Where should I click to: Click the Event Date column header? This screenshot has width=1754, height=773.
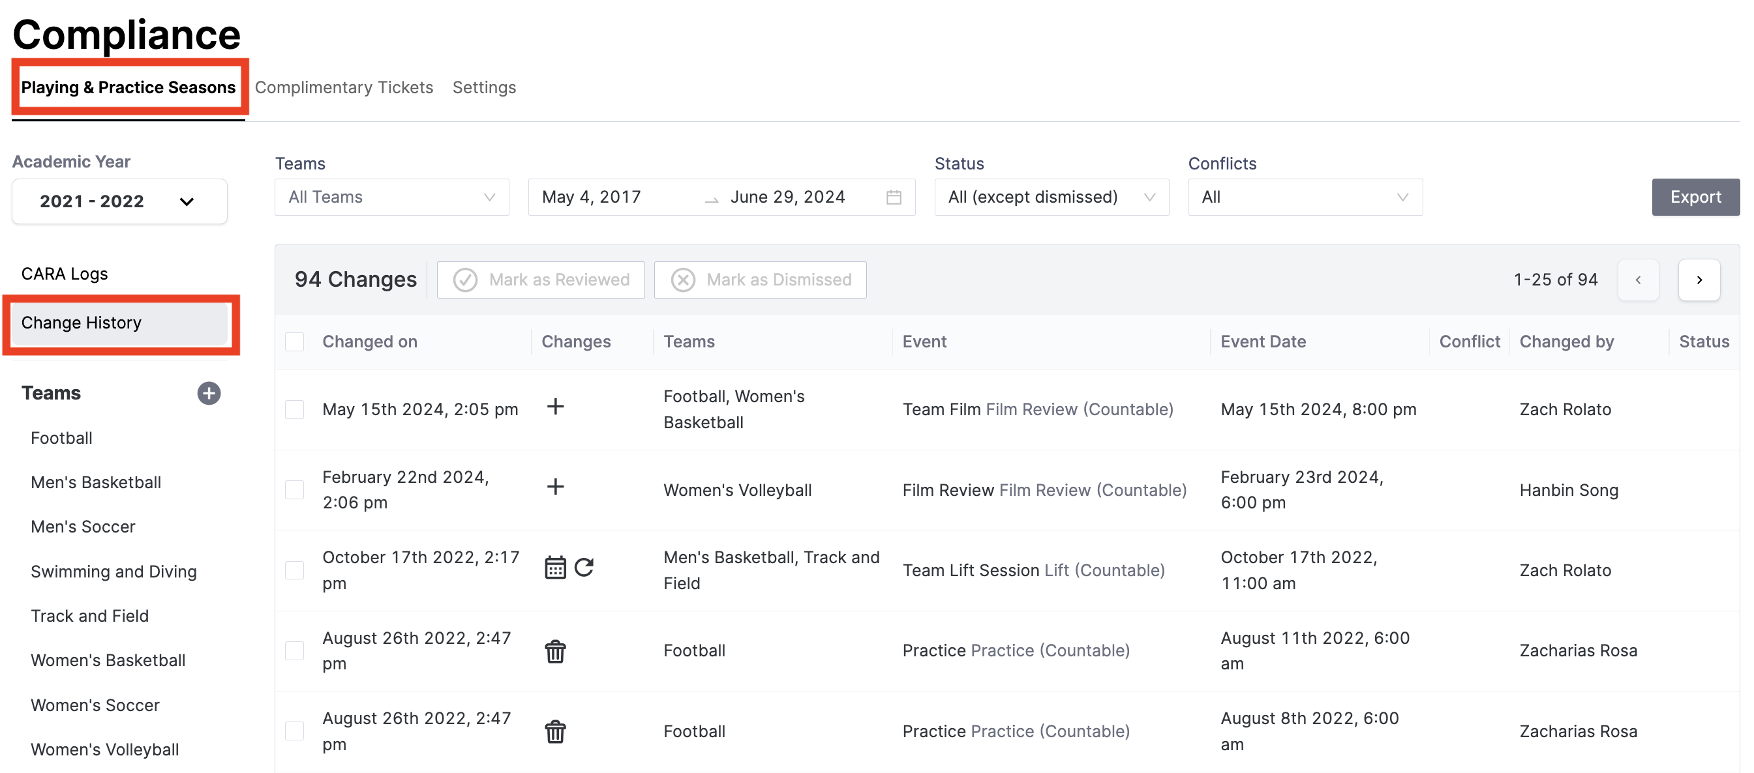(x=1263, y=342)
